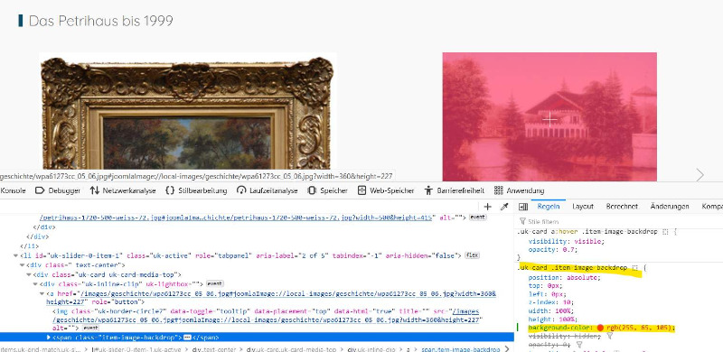Screen dimensions: 723x352
Task: Collapse the li uk-slider-0-item-1 node
Action: tap(15, 255)
